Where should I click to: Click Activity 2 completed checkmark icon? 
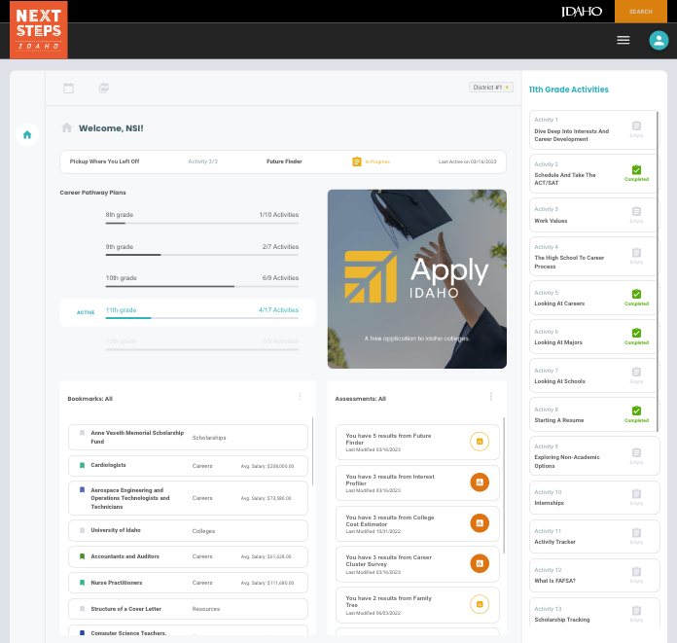[636, 169]
